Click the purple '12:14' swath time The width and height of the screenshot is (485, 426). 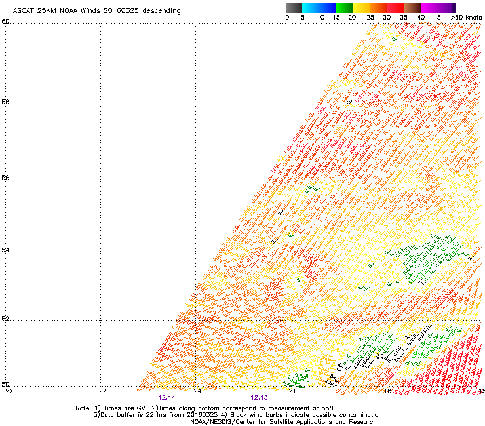(x=166, y=398)
